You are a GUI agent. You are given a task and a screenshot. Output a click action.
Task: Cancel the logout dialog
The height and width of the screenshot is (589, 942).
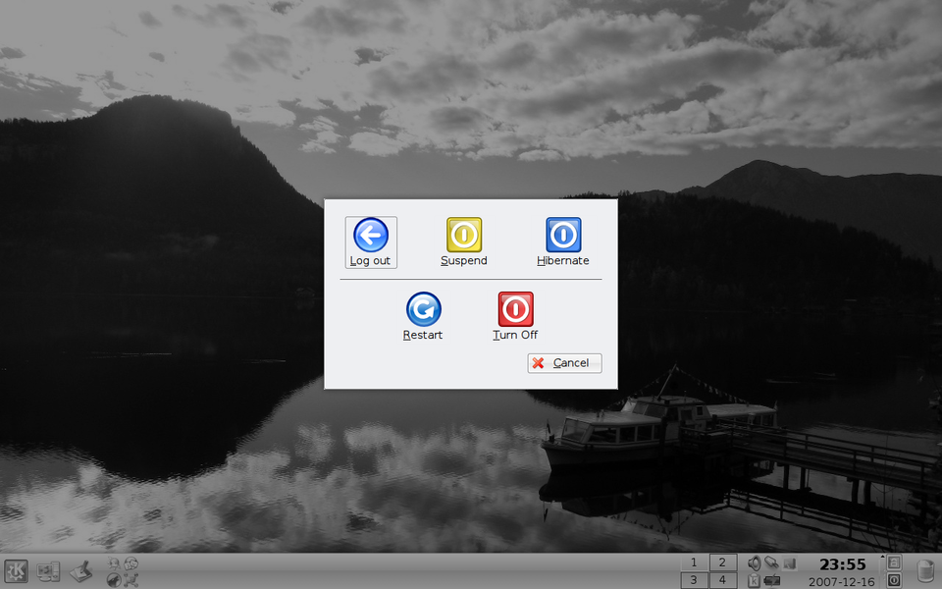click(x=564, y=363)
